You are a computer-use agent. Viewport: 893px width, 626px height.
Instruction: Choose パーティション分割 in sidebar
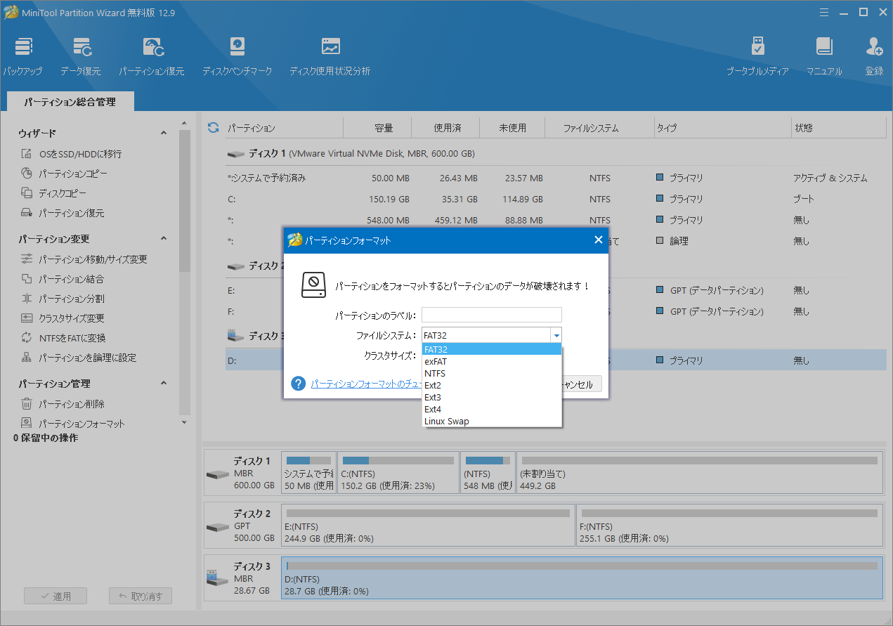[63, 299]
